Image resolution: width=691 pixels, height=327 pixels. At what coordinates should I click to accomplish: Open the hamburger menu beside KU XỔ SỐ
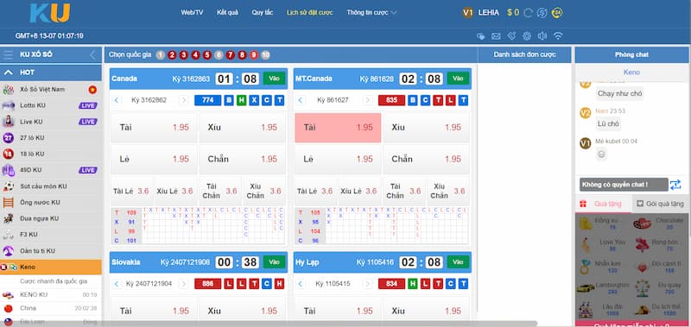point(8,55)
